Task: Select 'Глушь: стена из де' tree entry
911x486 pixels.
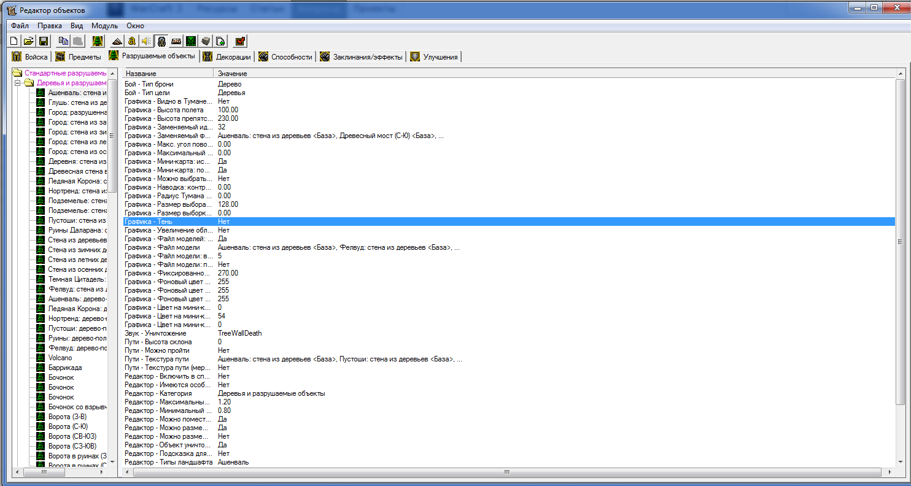Action: pos(77,102)
